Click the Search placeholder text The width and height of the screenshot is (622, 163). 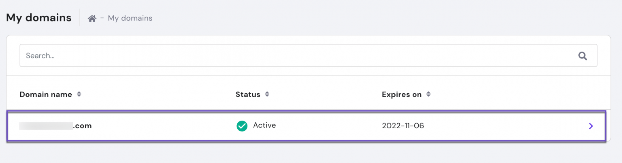pos(40,56)
